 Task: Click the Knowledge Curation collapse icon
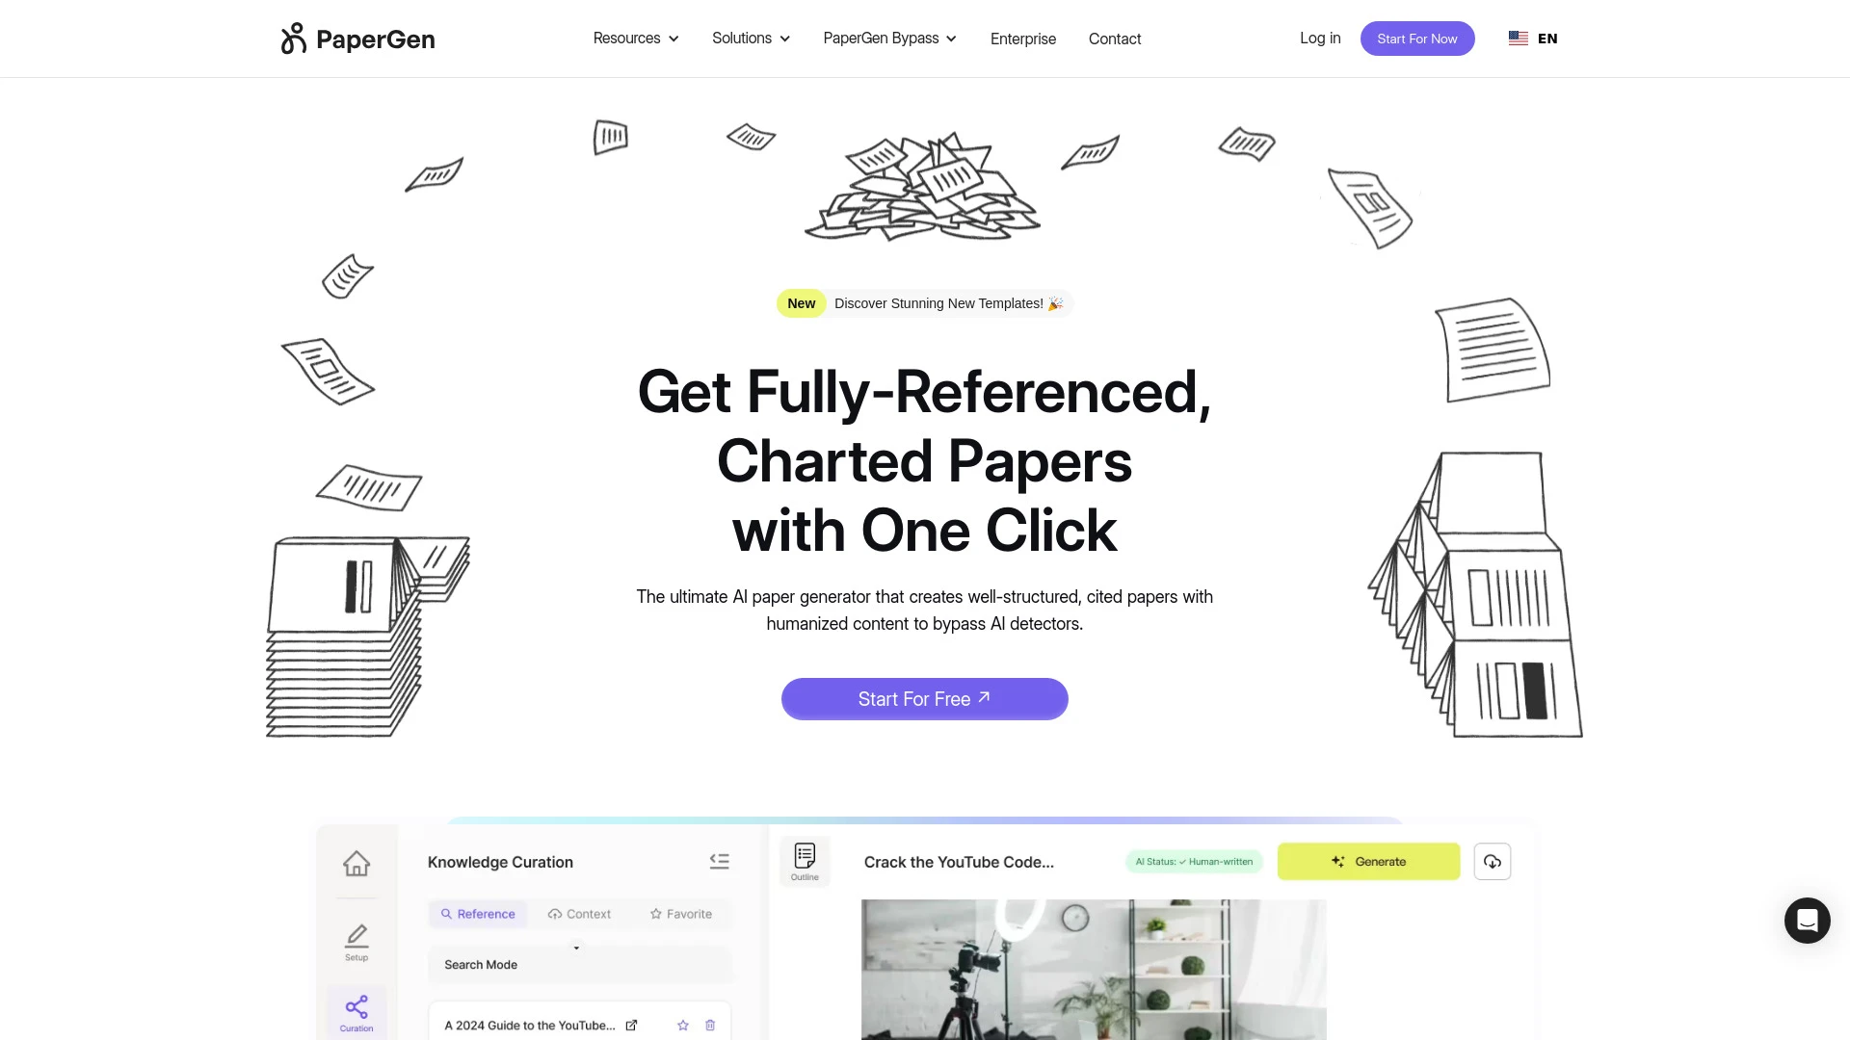tap(719, 861)
